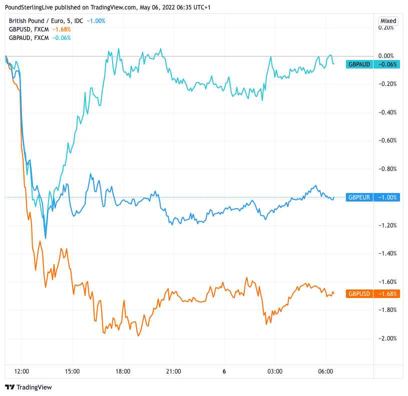Viewport: 408px width, 396px height.
Task: Select the GBPUSD, FXCM legend entry
Action: 29,29
